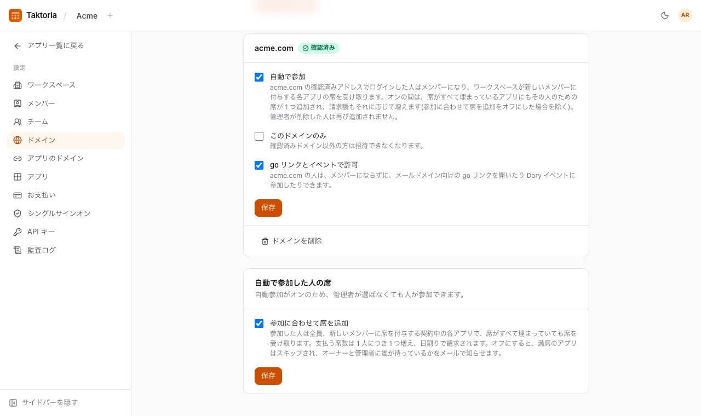Viewport: 701px width, 416px height.
Task: Click the ドメイン globe icon
Action: click(18, 140)
